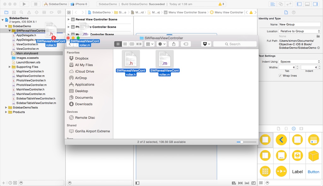
Task: Switch Finder window to list view
Action: tap(125, 44)
